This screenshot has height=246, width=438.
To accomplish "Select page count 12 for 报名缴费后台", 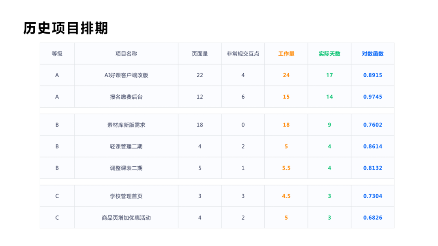I will 200,97.
